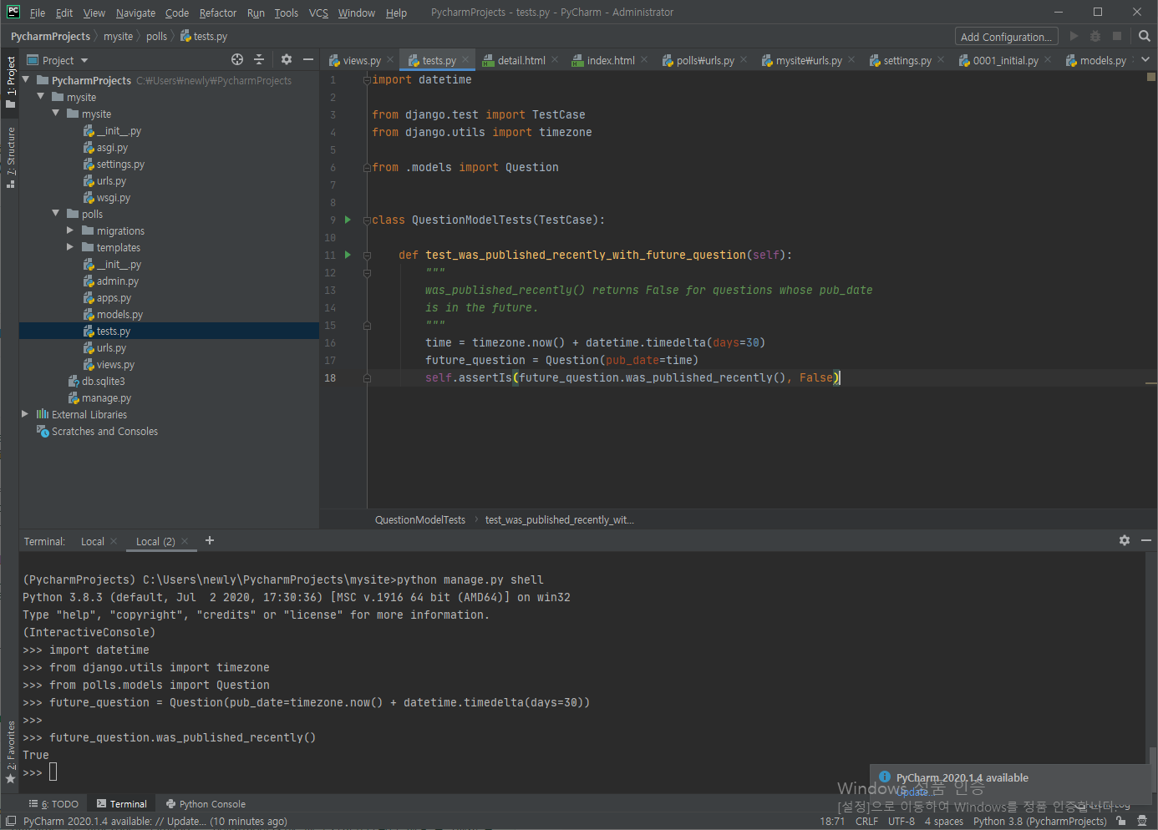Viewport: 1158px width, 830px height.
Task: Click QuestionModelTests editor breadcrumb
Action: click(x=420, y=519)
